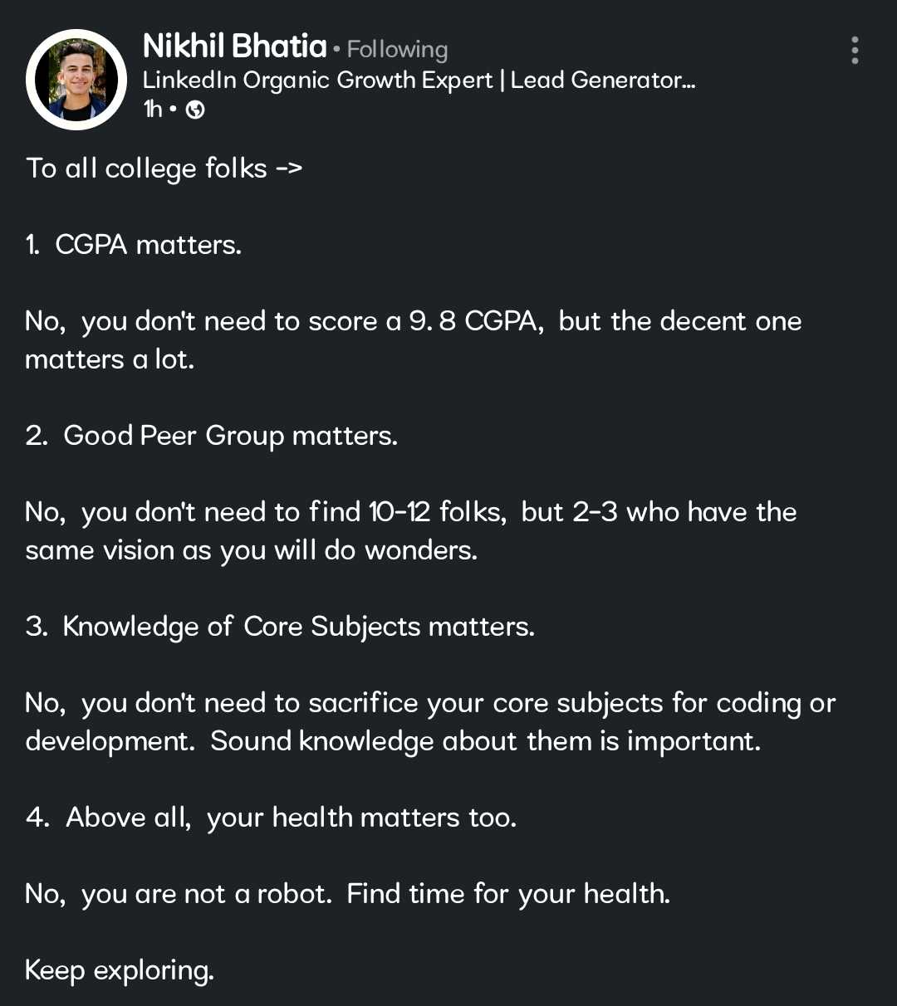This screenshot has height=1006, width=897.
Task: Click the globe public visibility icon
Action: (x=195, y=110)
